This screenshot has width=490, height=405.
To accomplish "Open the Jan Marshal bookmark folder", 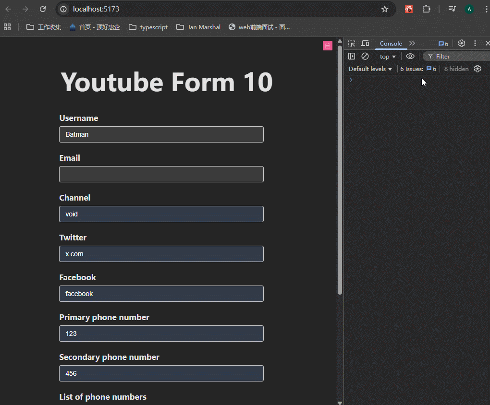I will pos(198,27).
